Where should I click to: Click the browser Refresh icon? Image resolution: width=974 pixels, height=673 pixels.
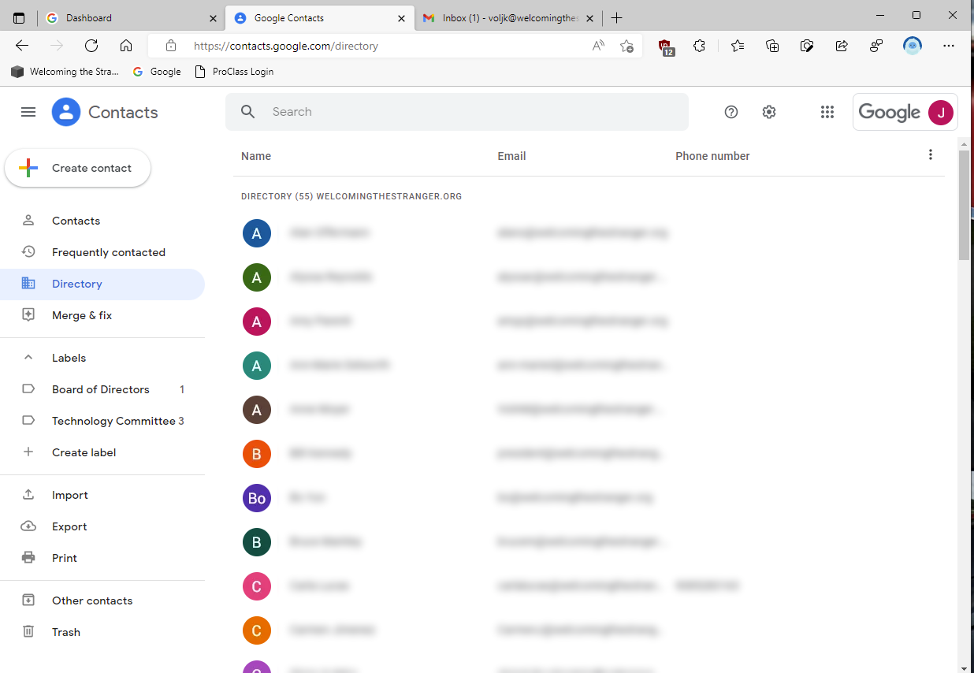pyautogui.click(x=91, y=46)
